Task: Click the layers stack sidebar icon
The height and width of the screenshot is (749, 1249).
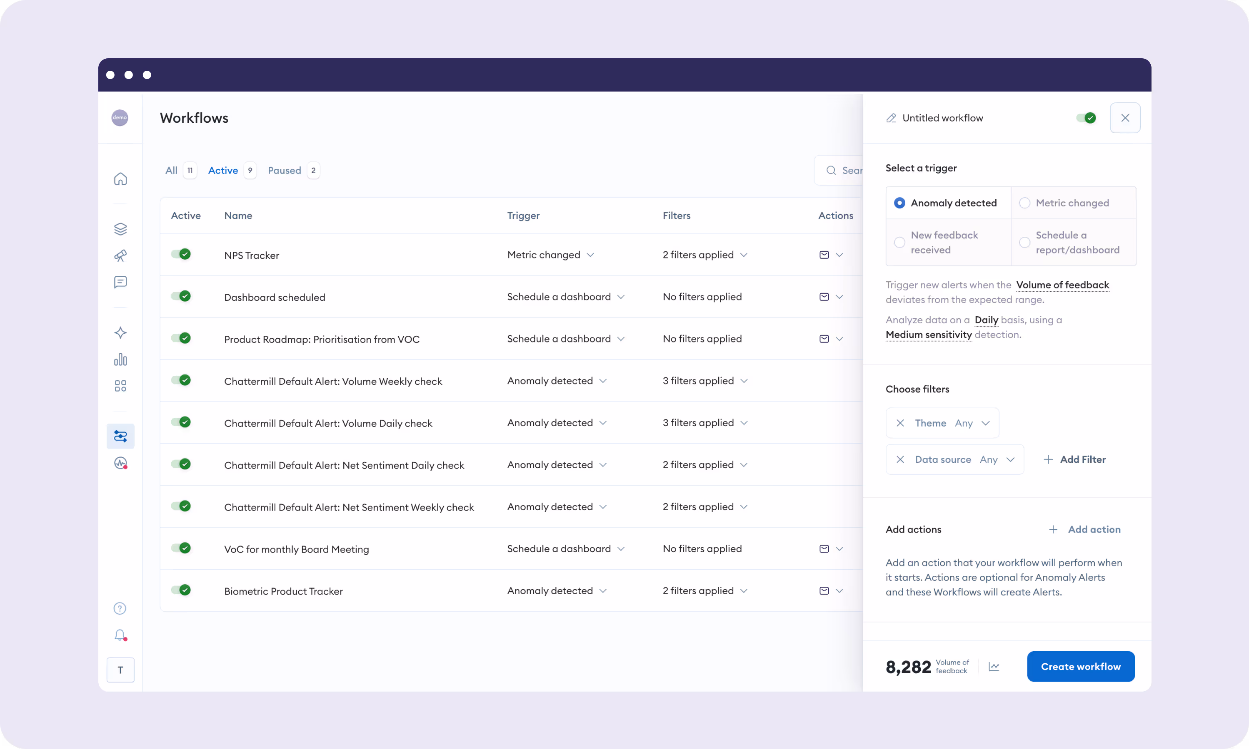Action: [120, 229]
